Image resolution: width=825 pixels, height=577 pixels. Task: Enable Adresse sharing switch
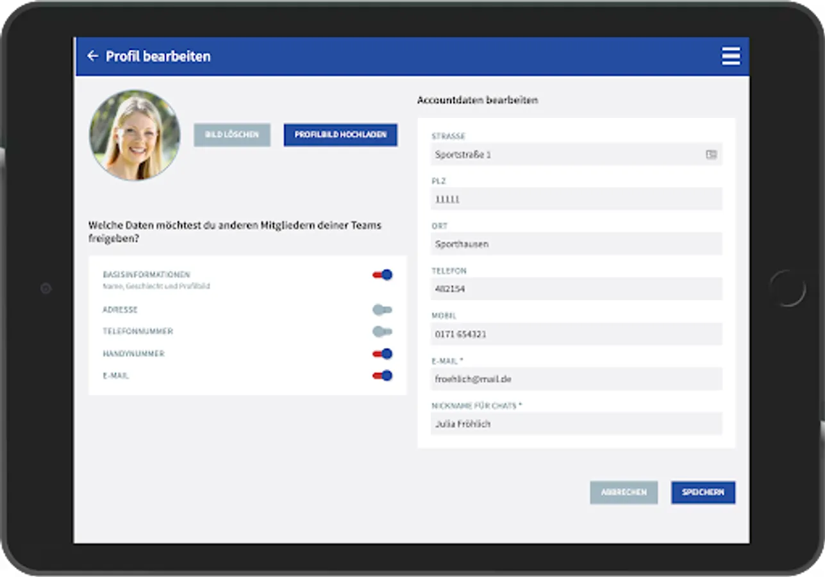click(x=383, y=310)
